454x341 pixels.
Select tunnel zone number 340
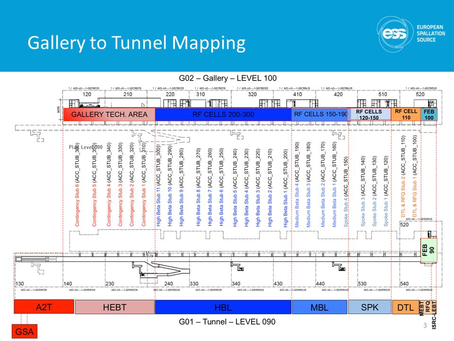point(236,284)
